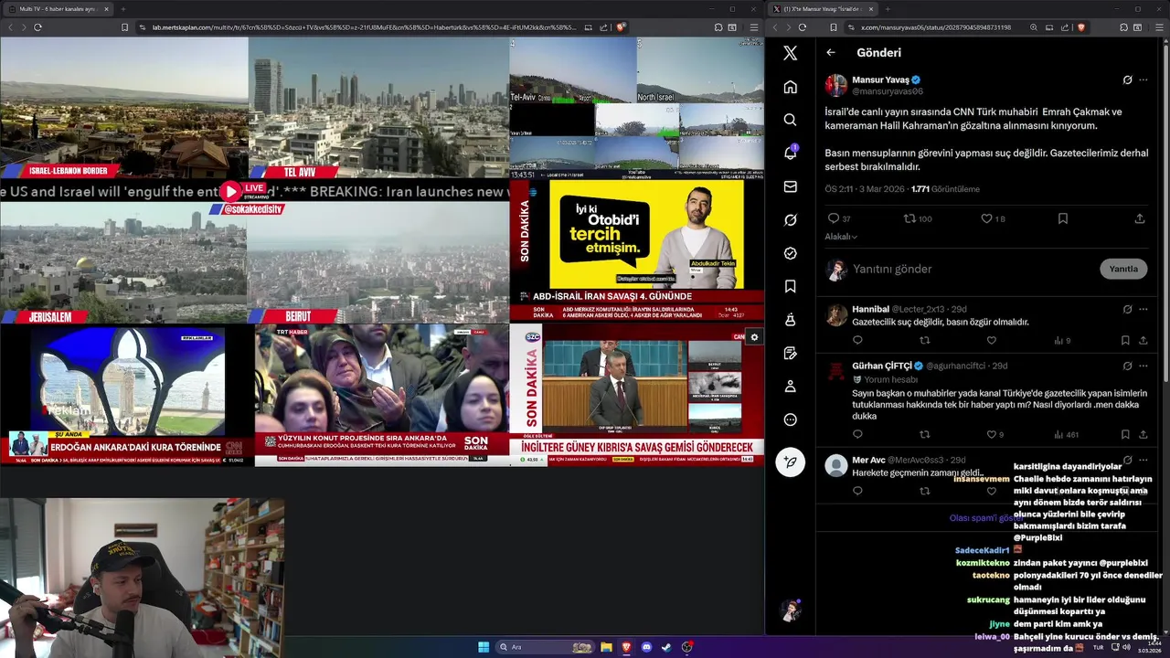Open Steam from the taskbar

coord(666,647)
